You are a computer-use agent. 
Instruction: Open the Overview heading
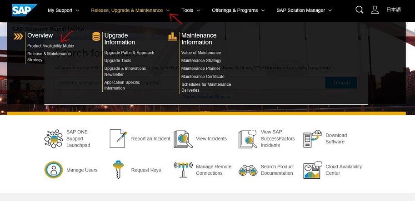tap(40, 35)
